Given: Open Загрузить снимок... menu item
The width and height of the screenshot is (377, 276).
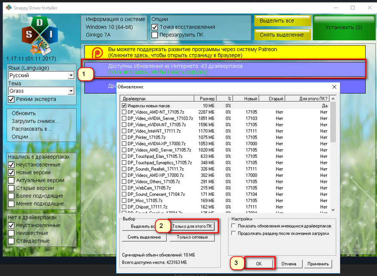Looking at the screenshot, I should pos(36,121).
